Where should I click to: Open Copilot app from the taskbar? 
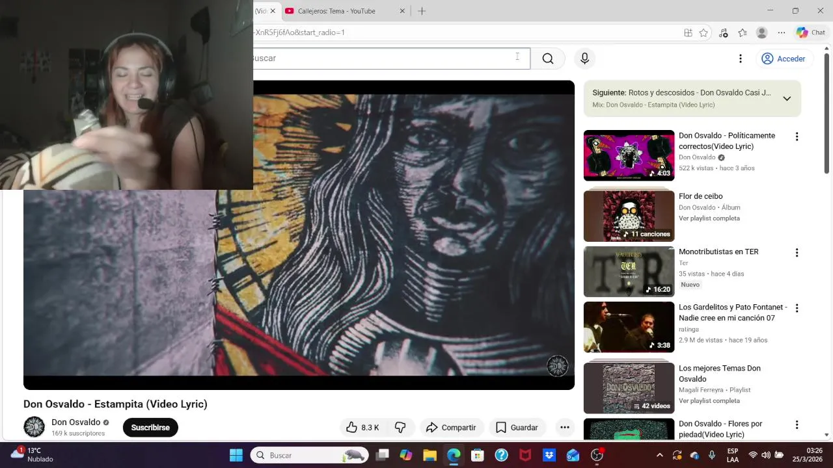[406, 455]
